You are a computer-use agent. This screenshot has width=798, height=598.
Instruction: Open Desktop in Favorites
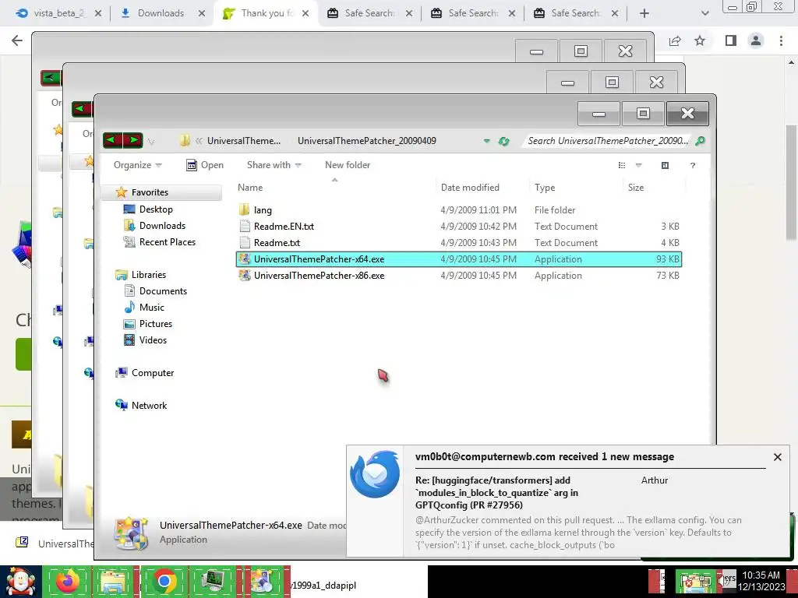[156, 209]
